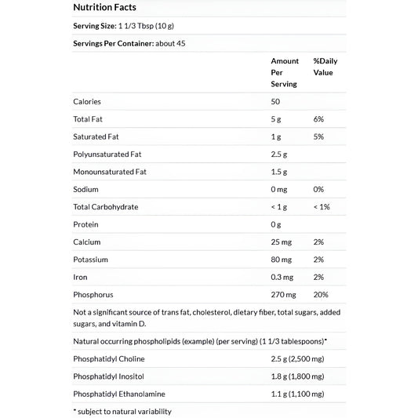The height and width of the screenshot is (418, 418).
Task: Click the Phosphorus 20% daily value
Action: (321, 295)
